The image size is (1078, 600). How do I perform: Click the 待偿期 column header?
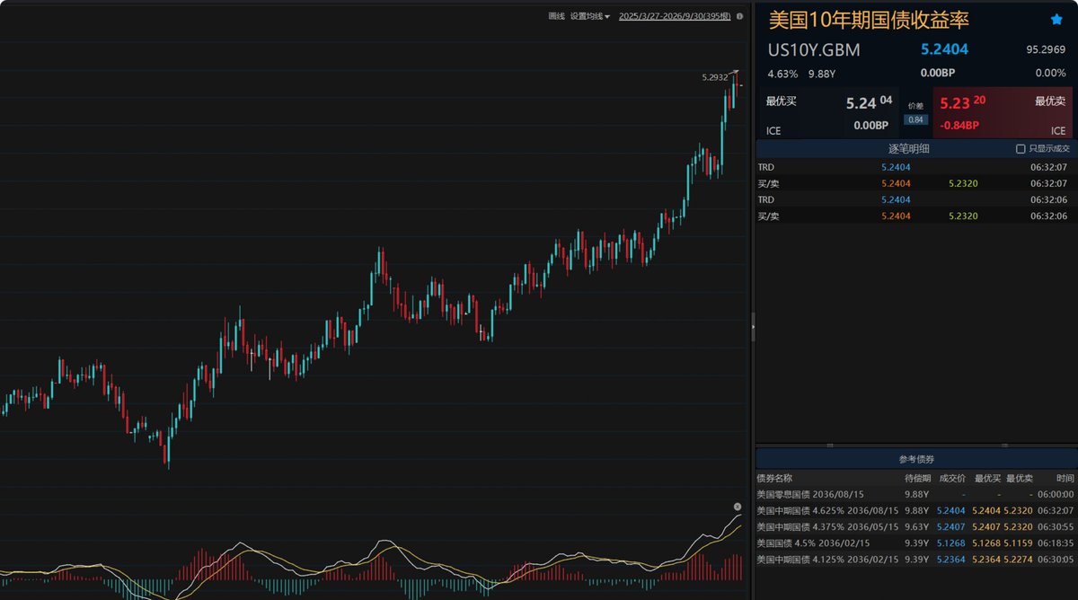(x=918, y=478)
